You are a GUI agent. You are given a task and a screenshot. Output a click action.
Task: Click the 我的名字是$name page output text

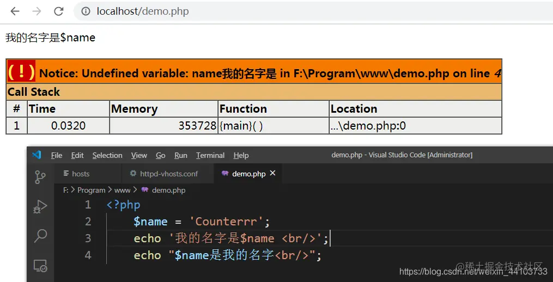point(51,38)
